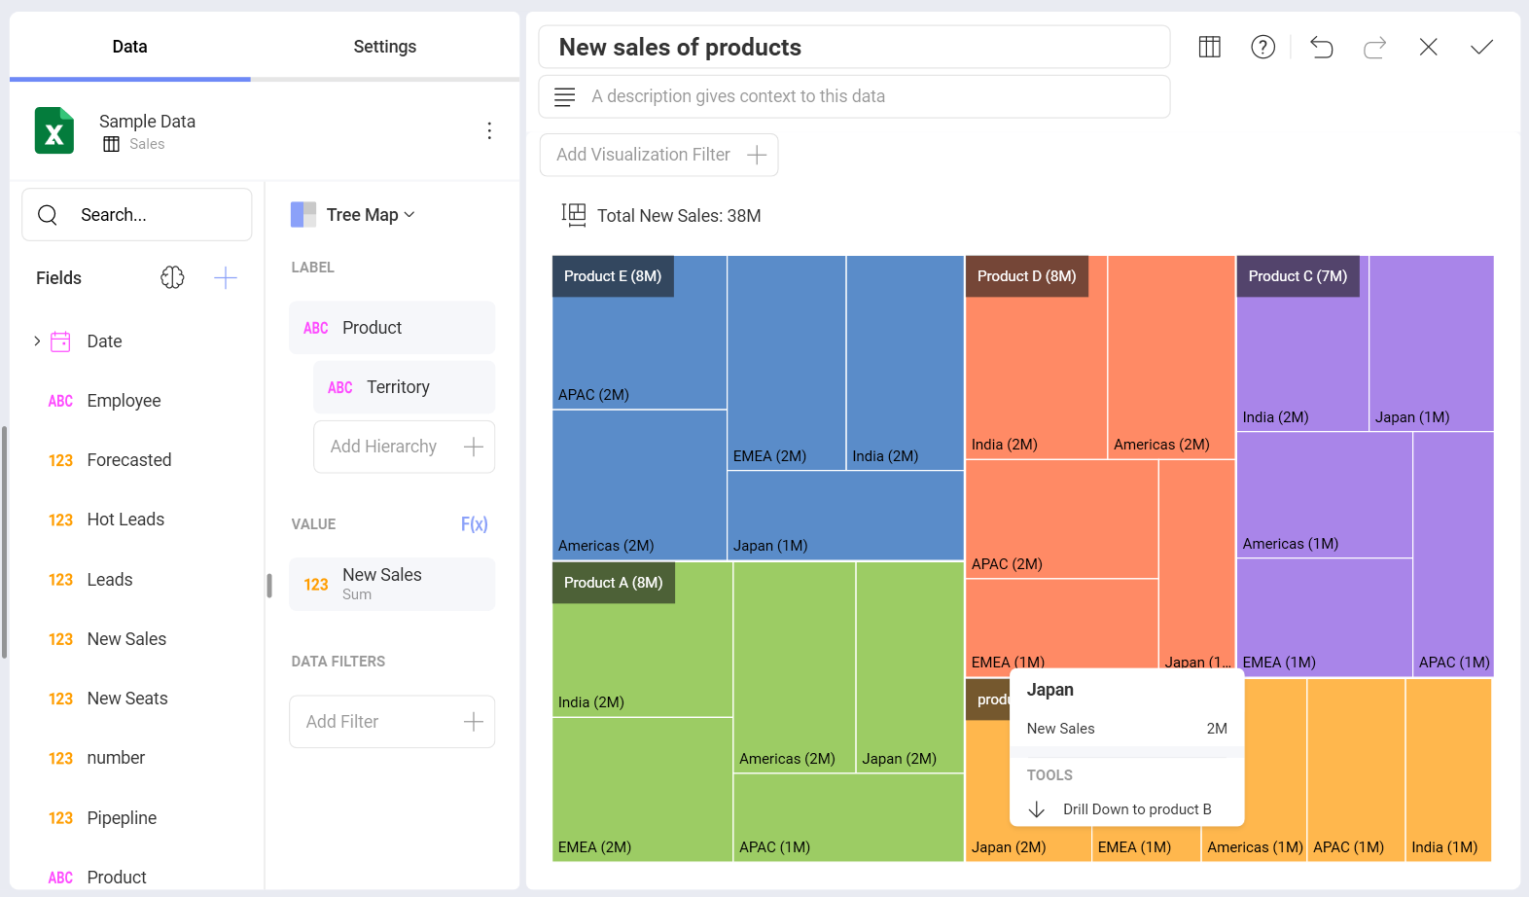Click the orange Americas (2M) tile
This screenshot has height=897, width=1529.
[x=1171, y=357]
